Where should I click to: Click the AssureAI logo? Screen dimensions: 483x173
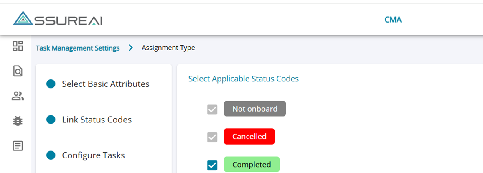[x=58, y=19]
